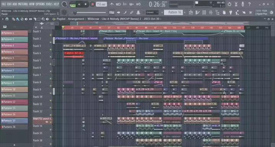
Task: Open the Pattern 16 selector dropdown
Action: [174, 12]
